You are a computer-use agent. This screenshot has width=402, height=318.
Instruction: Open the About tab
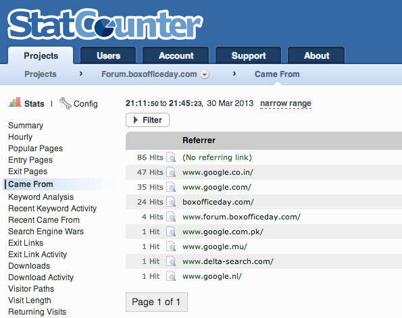click(x=316, y=55)
